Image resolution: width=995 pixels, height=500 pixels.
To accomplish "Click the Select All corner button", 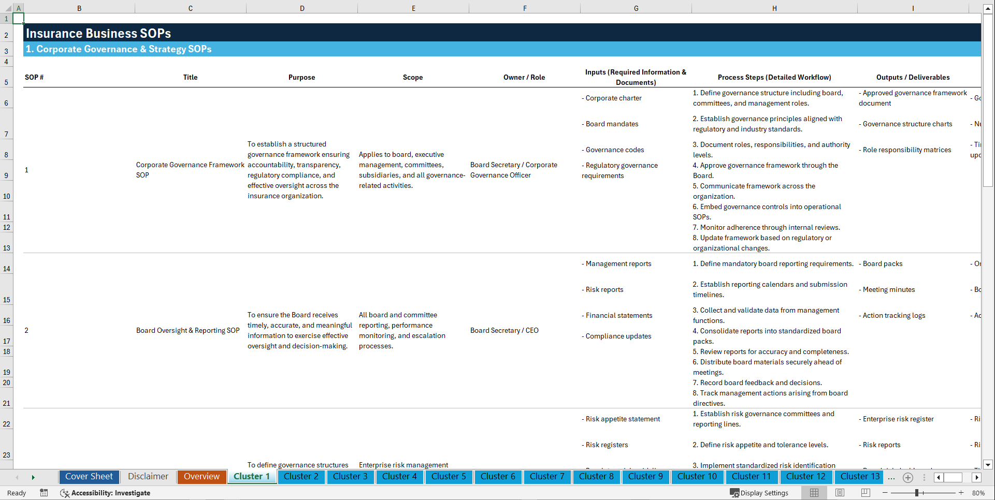I will (x=7, y=8).
